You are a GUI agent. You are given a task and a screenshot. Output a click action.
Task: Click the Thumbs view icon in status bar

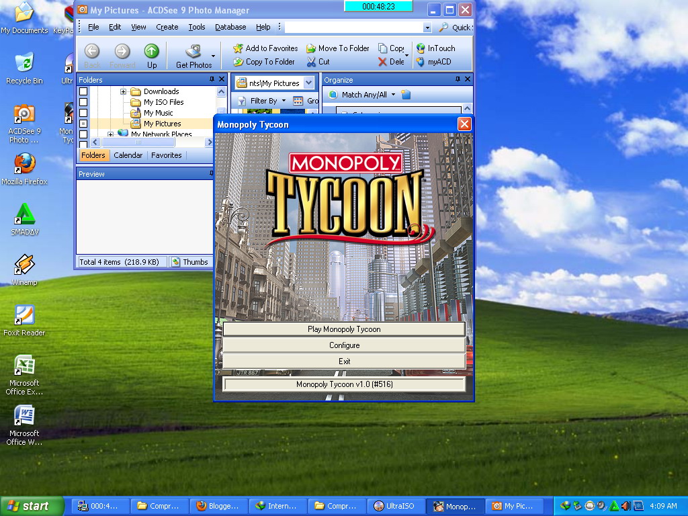[x=176, y=262]
